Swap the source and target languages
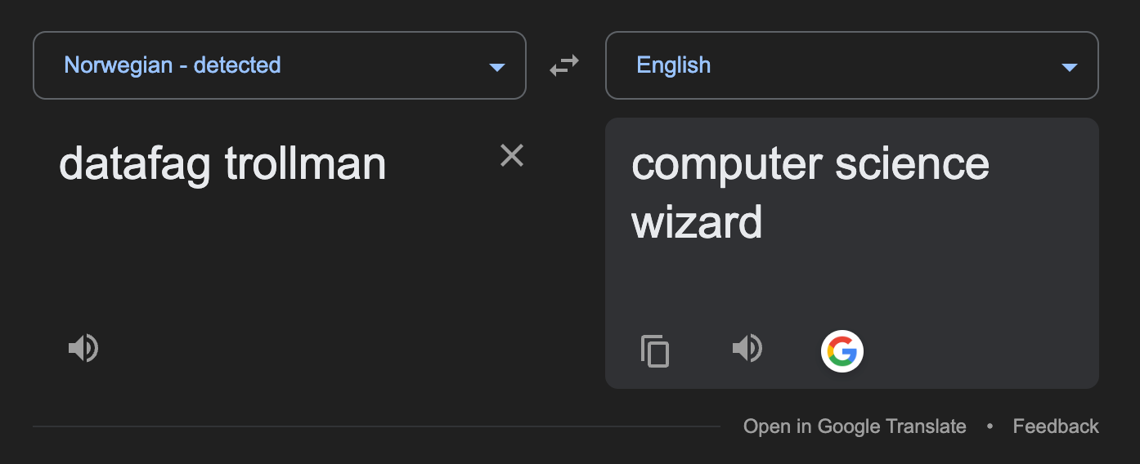This screenshot has height=464, width=1140. [x=564, y=65]
